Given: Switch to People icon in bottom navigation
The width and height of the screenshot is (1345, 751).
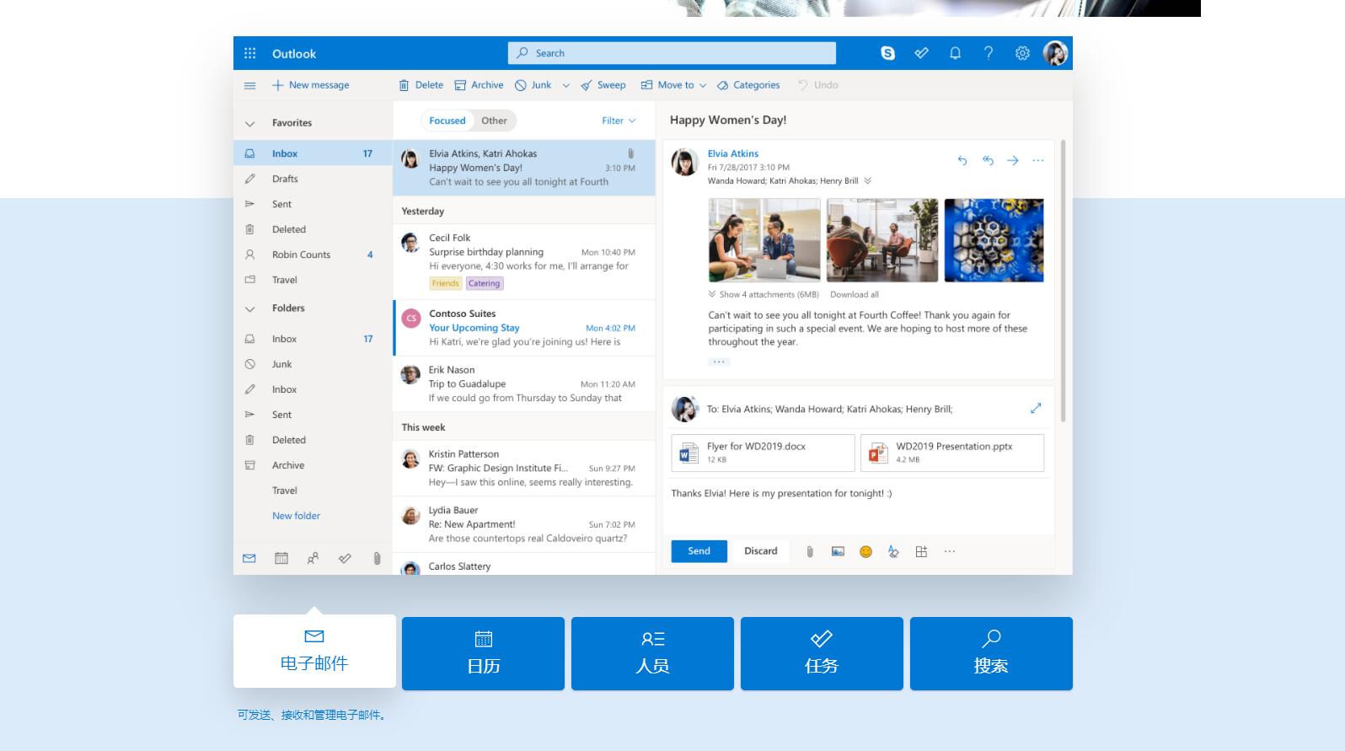Looking at the screenshot, I should coord(313,558).
